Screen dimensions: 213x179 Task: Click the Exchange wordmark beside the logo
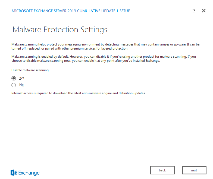pos(29,173)
